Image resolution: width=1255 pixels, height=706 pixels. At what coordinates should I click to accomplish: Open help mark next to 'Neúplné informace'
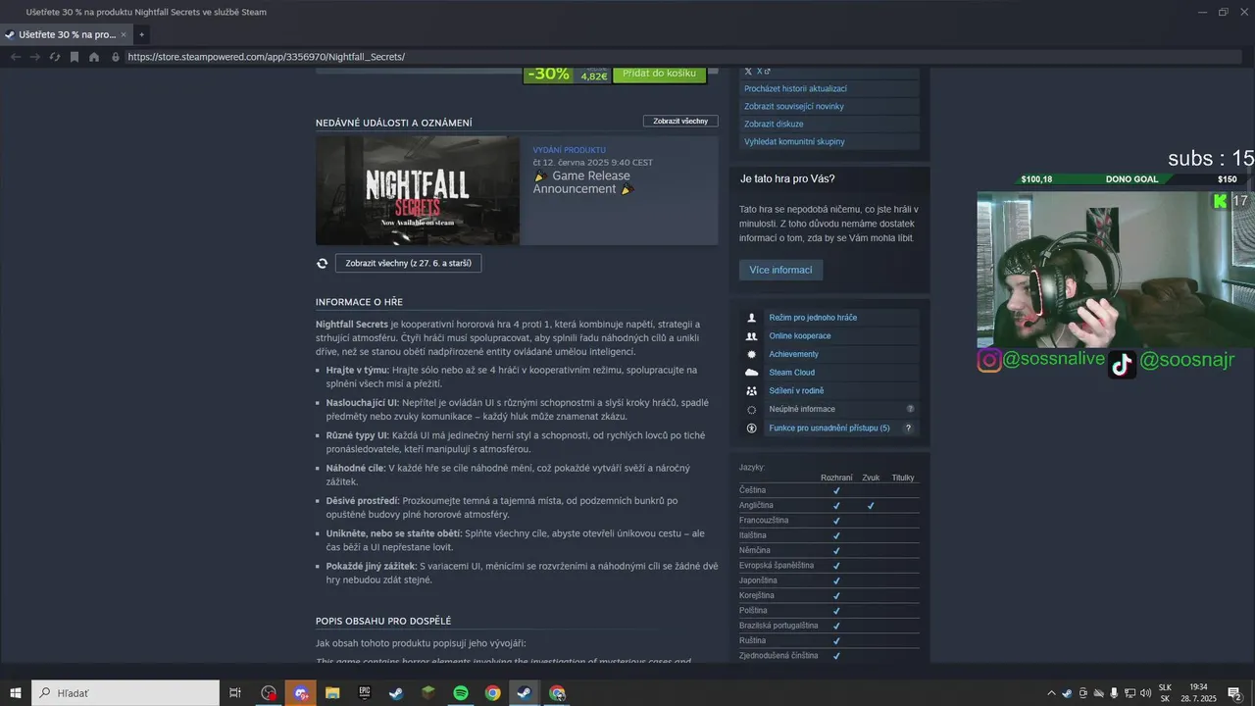coord(910,409)
